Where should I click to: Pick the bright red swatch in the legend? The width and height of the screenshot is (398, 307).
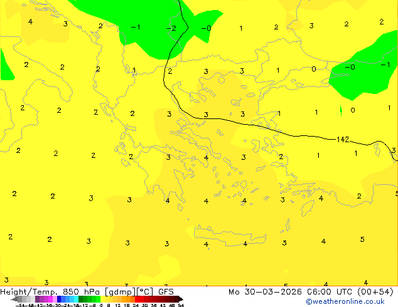point(137,299)
